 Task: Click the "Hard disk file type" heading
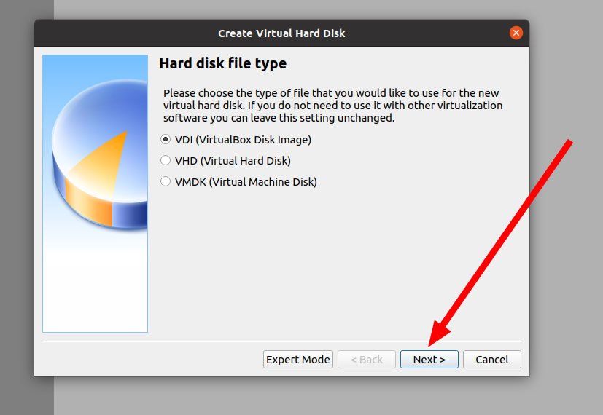[222, 64]
